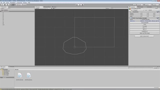Select the Hand tool in the toolbar
The width and height of the screenshot is (160, 90).
tap(2, 5)
